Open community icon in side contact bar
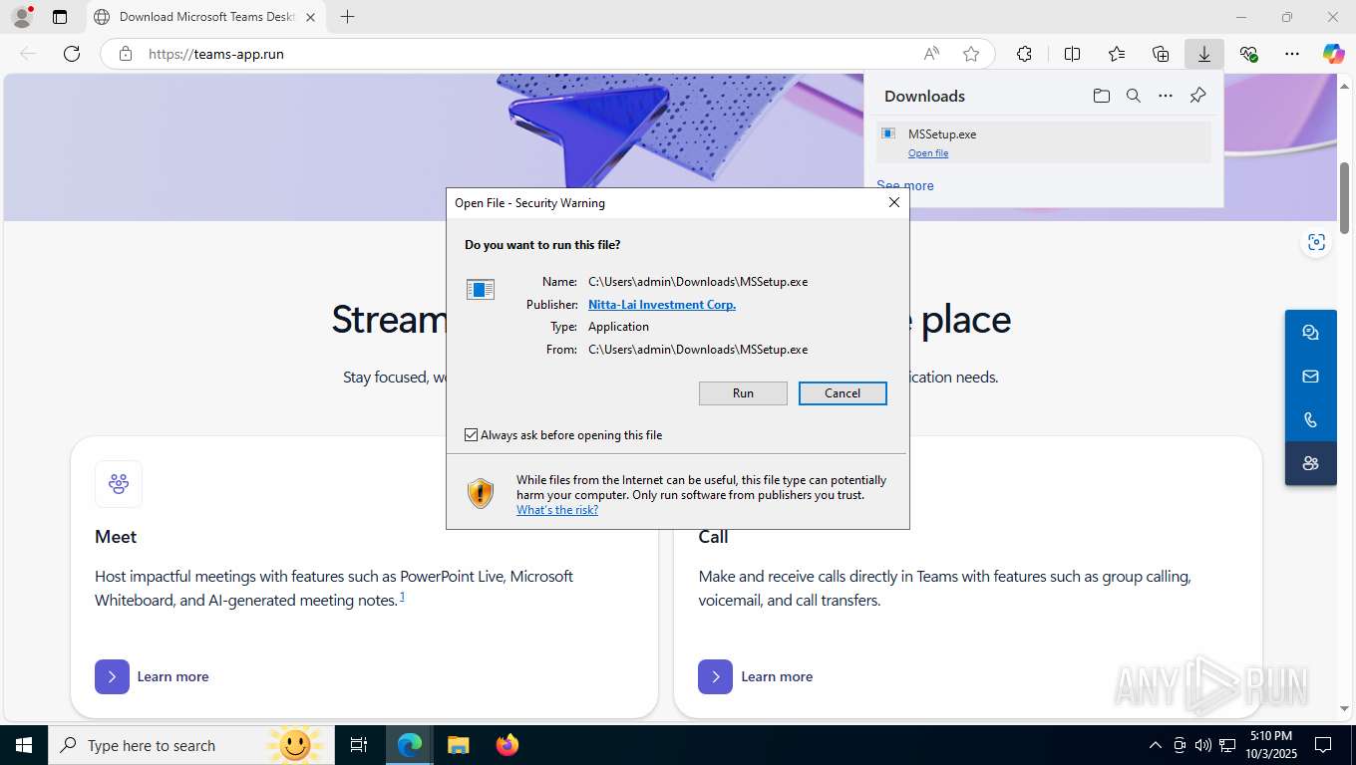Screen dimensions: 1356x765 click(x=1310, y=463)
